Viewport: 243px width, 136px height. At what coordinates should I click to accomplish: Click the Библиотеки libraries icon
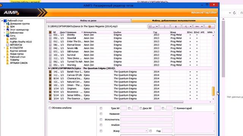point(8,33)
